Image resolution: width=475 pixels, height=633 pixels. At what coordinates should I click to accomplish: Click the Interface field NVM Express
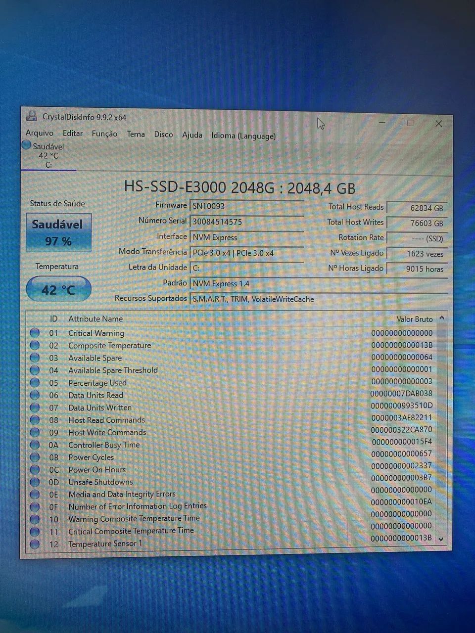(247, 237)
